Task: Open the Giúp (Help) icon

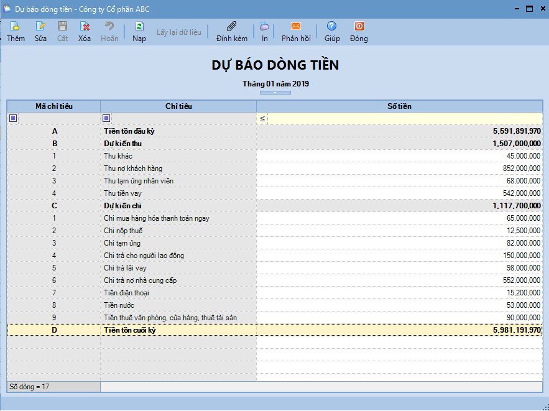Action: 332,27
